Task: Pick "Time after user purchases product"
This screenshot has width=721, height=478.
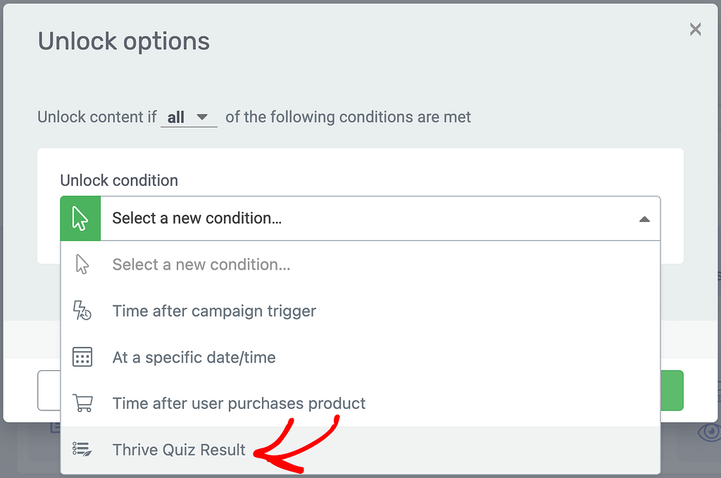Action: click(x=239, y=404)
